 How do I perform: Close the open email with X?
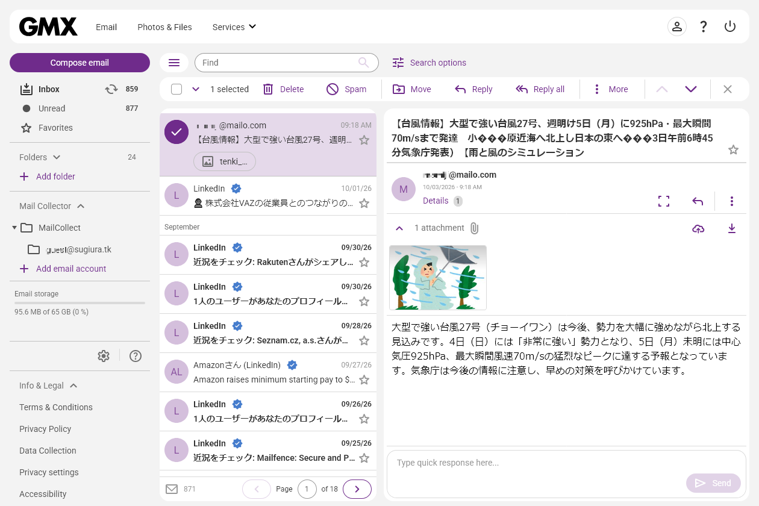[x=728, y=89]
